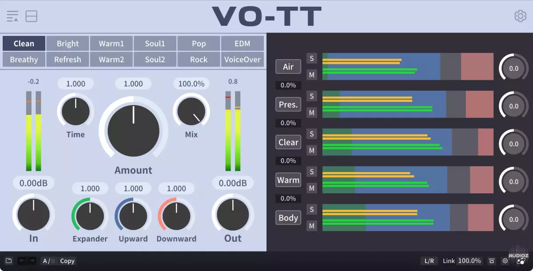Viewport: 533px width, 271px height.
Task: Click the Body band gain knob
Action: (x=514, y=219)
